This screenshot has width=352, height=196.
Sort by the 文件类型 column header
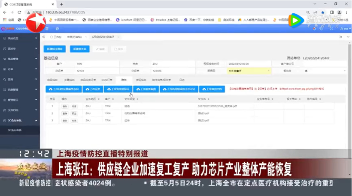(131, 99)
